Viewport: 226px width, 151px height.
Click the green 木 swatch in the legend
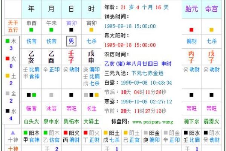coord(8,41)
